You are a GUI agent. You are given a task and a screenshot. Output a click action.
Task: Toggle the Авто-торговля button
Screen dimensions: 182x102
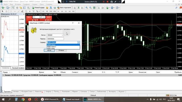pyautogui.click(x=64, y=8)
